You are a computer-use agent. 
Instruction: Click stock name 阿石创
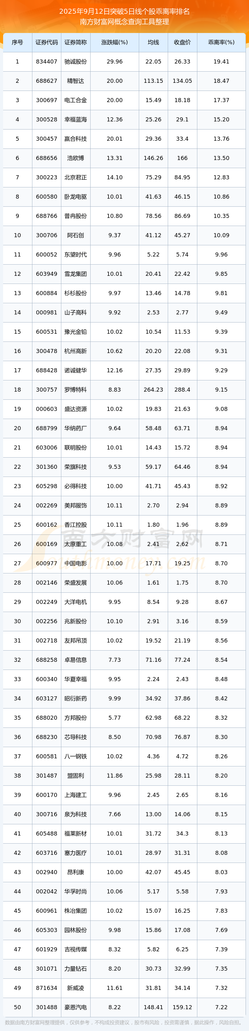[76, 235]
